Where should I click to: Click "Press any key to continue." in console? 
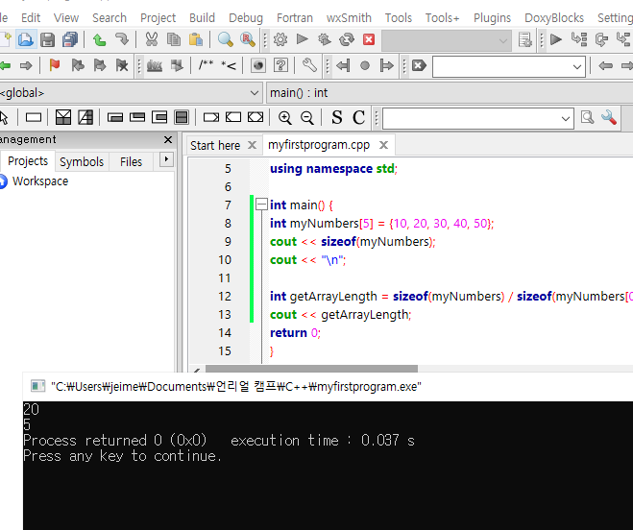pos(122,456)
